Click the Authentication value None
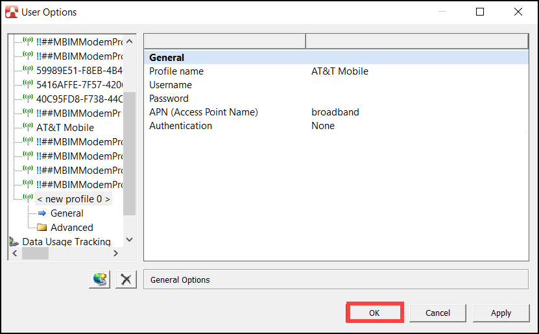 (x=323, y=126)
